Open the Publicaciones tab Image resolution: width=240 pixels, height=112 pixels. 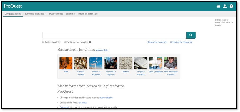click(56, 14)
